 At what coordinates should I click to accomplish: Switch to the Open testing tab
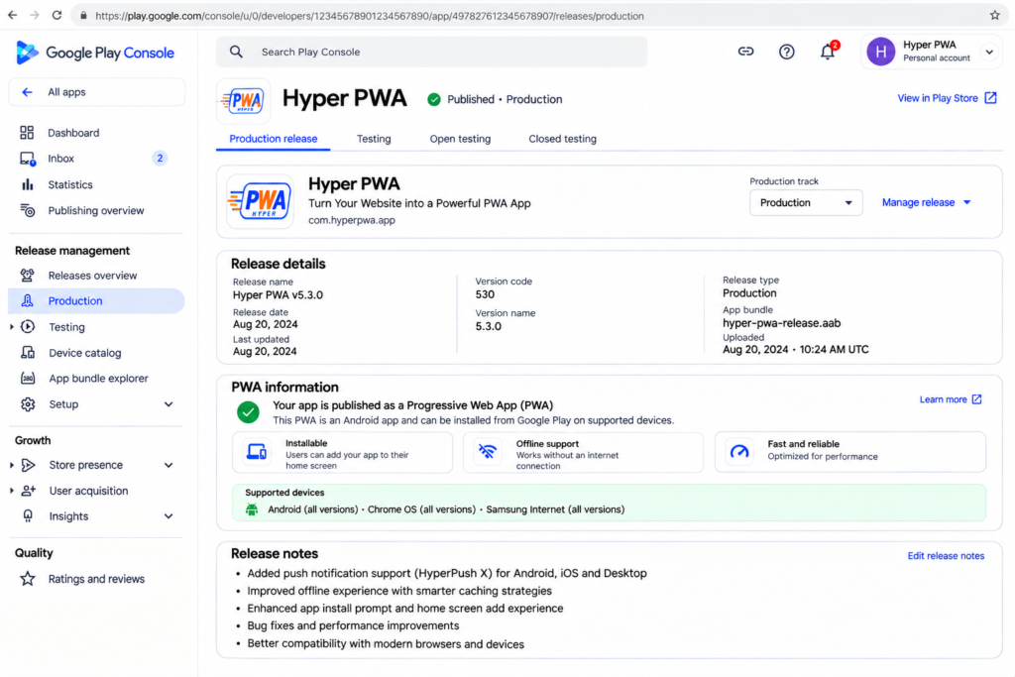[x=460, y=139]
